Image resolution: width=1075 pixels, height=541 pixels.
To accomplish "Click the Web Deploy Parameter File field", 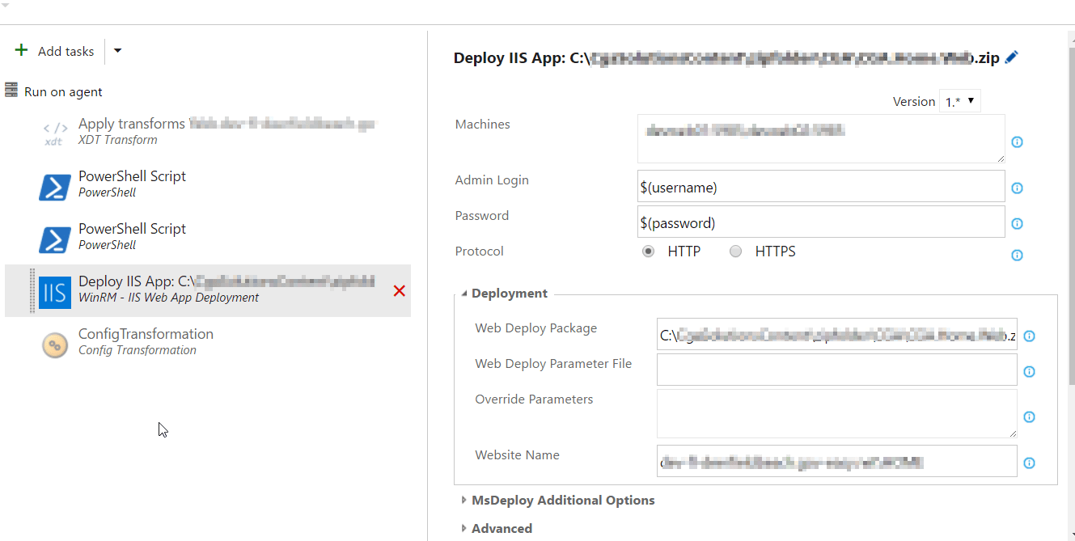I will 837,370.
